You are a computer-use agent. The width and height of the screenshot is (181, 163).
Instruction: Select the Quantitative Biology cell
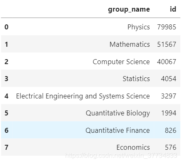click(x=118, y=113)
